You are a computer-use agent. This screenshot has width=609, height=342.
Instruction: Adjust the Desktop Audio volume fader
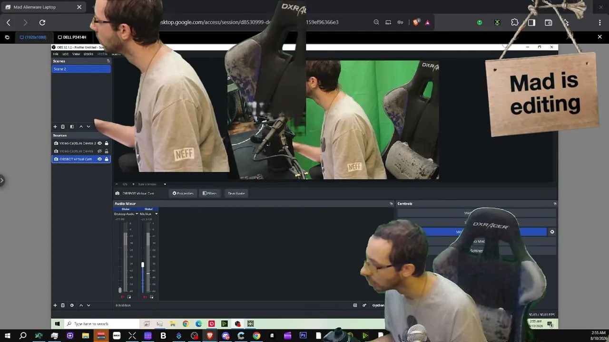[x=120, y=290]
